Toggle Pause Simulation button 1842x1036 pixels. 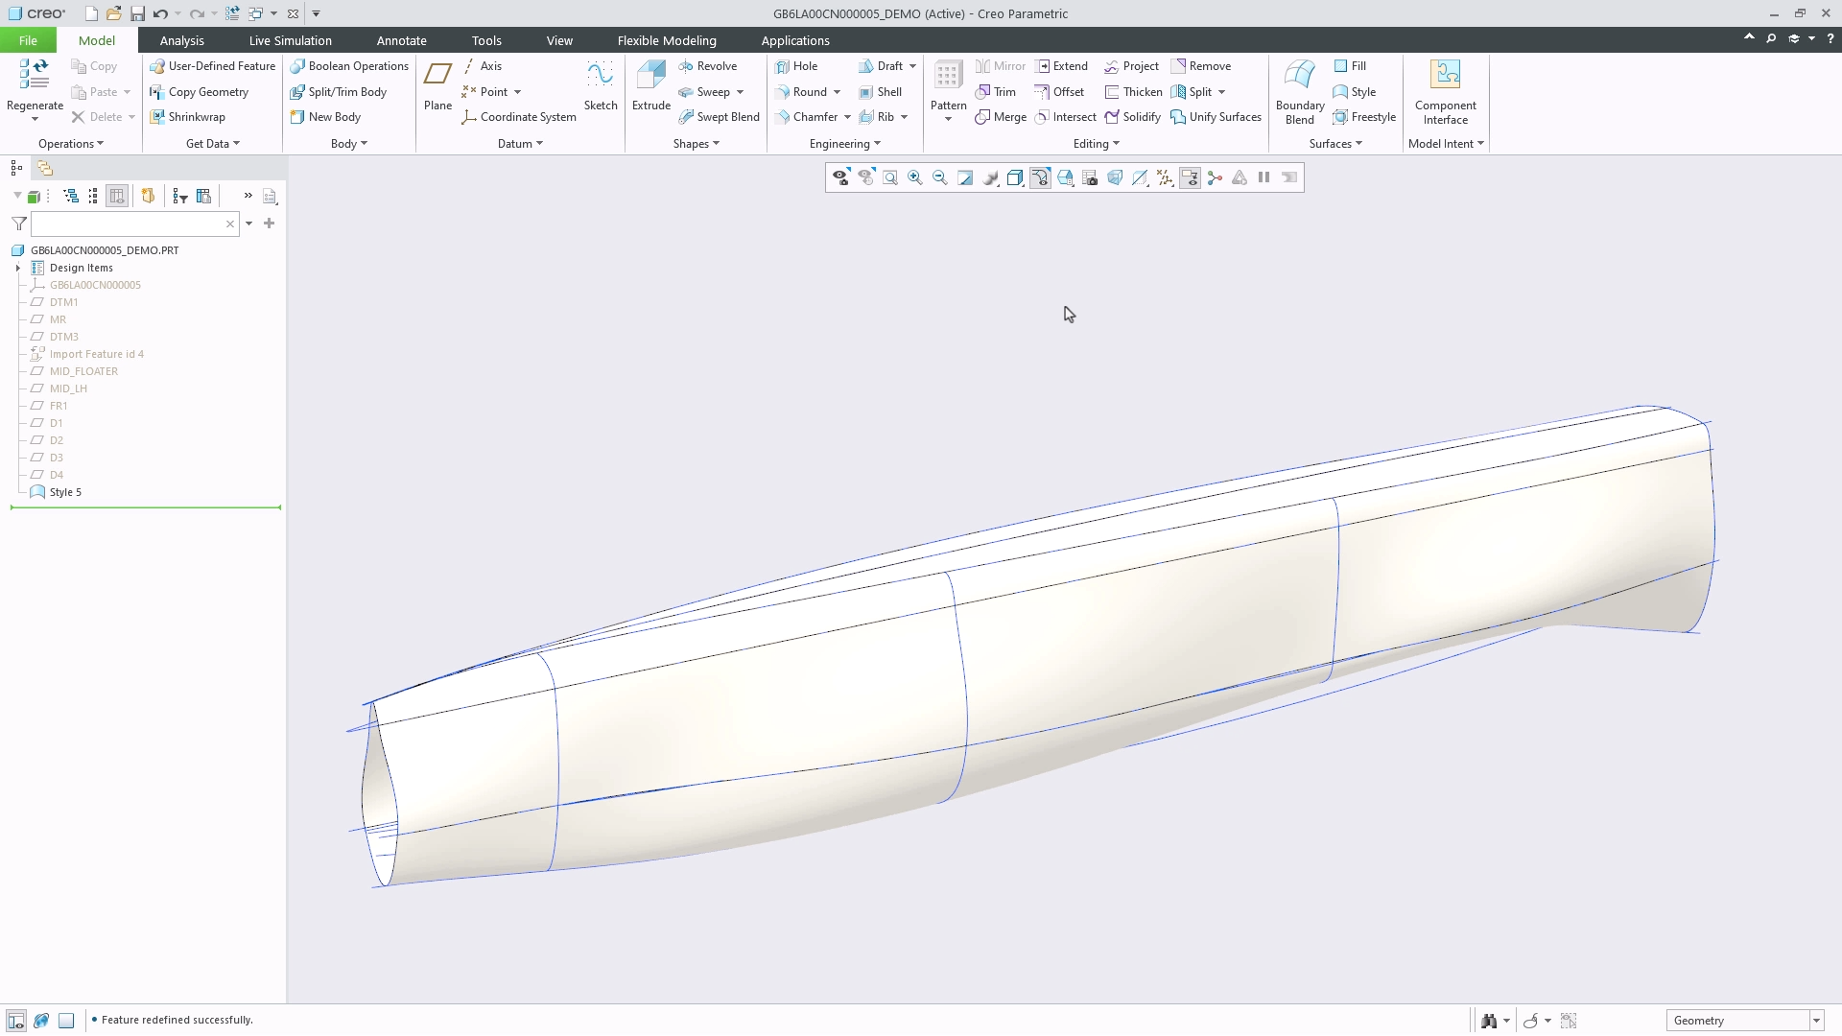click(x=1264, y=177)
